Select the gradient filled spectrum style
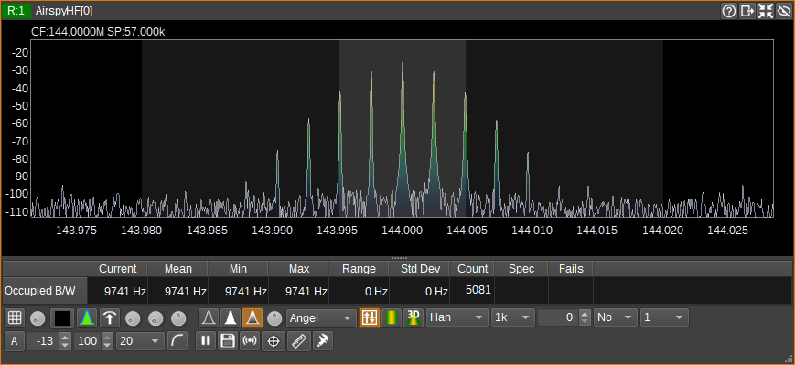The width and height of the screenshot is (795, 365). tap(252, 317)
